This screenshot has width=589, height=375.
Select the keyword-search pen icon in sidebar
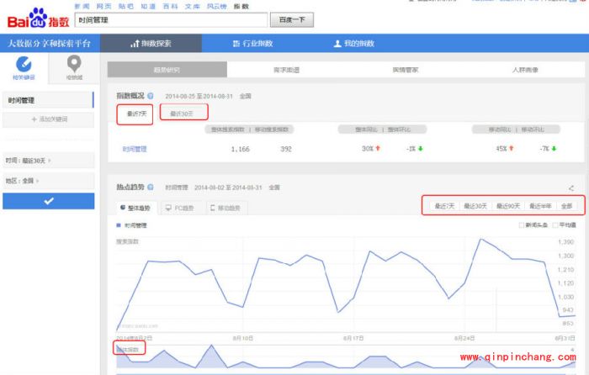click(x=24, y=64)
